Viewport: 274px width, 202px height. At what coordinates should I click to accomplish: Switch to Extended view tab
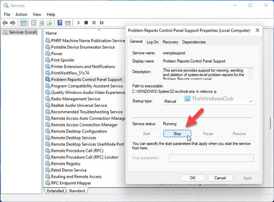tap(55, 191)
